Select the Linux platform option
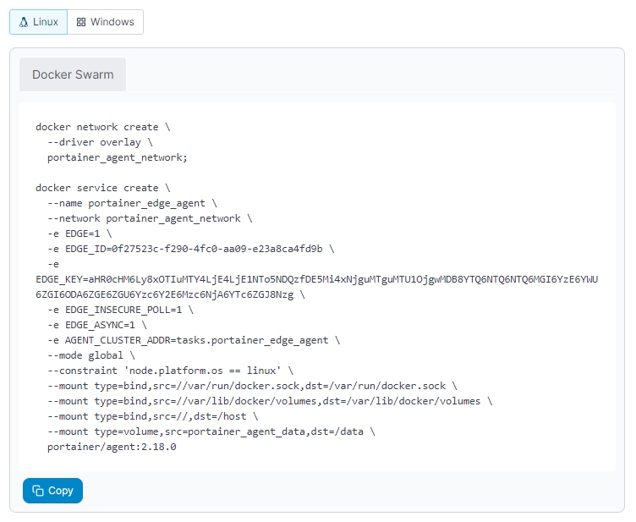636x522 pixels. coord(38,22)
